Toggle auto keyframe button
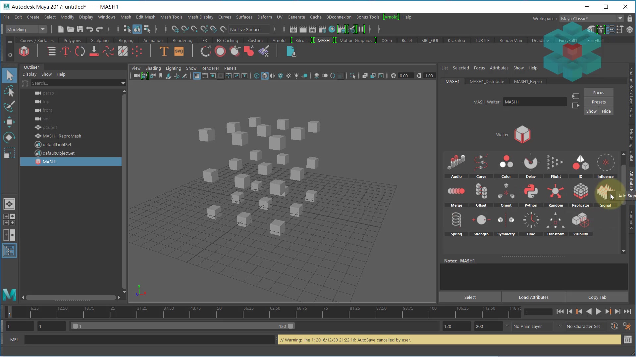Viewport: 636px width, 357px height. [614, 326]
